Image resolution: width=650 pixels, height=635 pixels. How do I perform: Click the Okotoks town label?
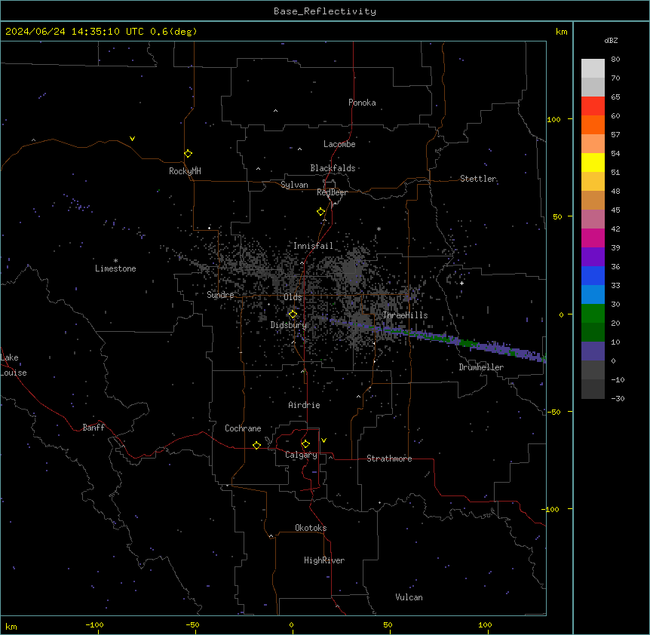pos(311,528)
